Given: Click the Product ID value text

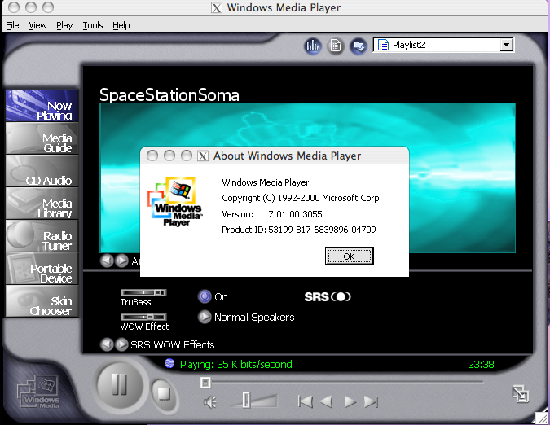Looking at the screenshot, I should click(x=322, y=230).
